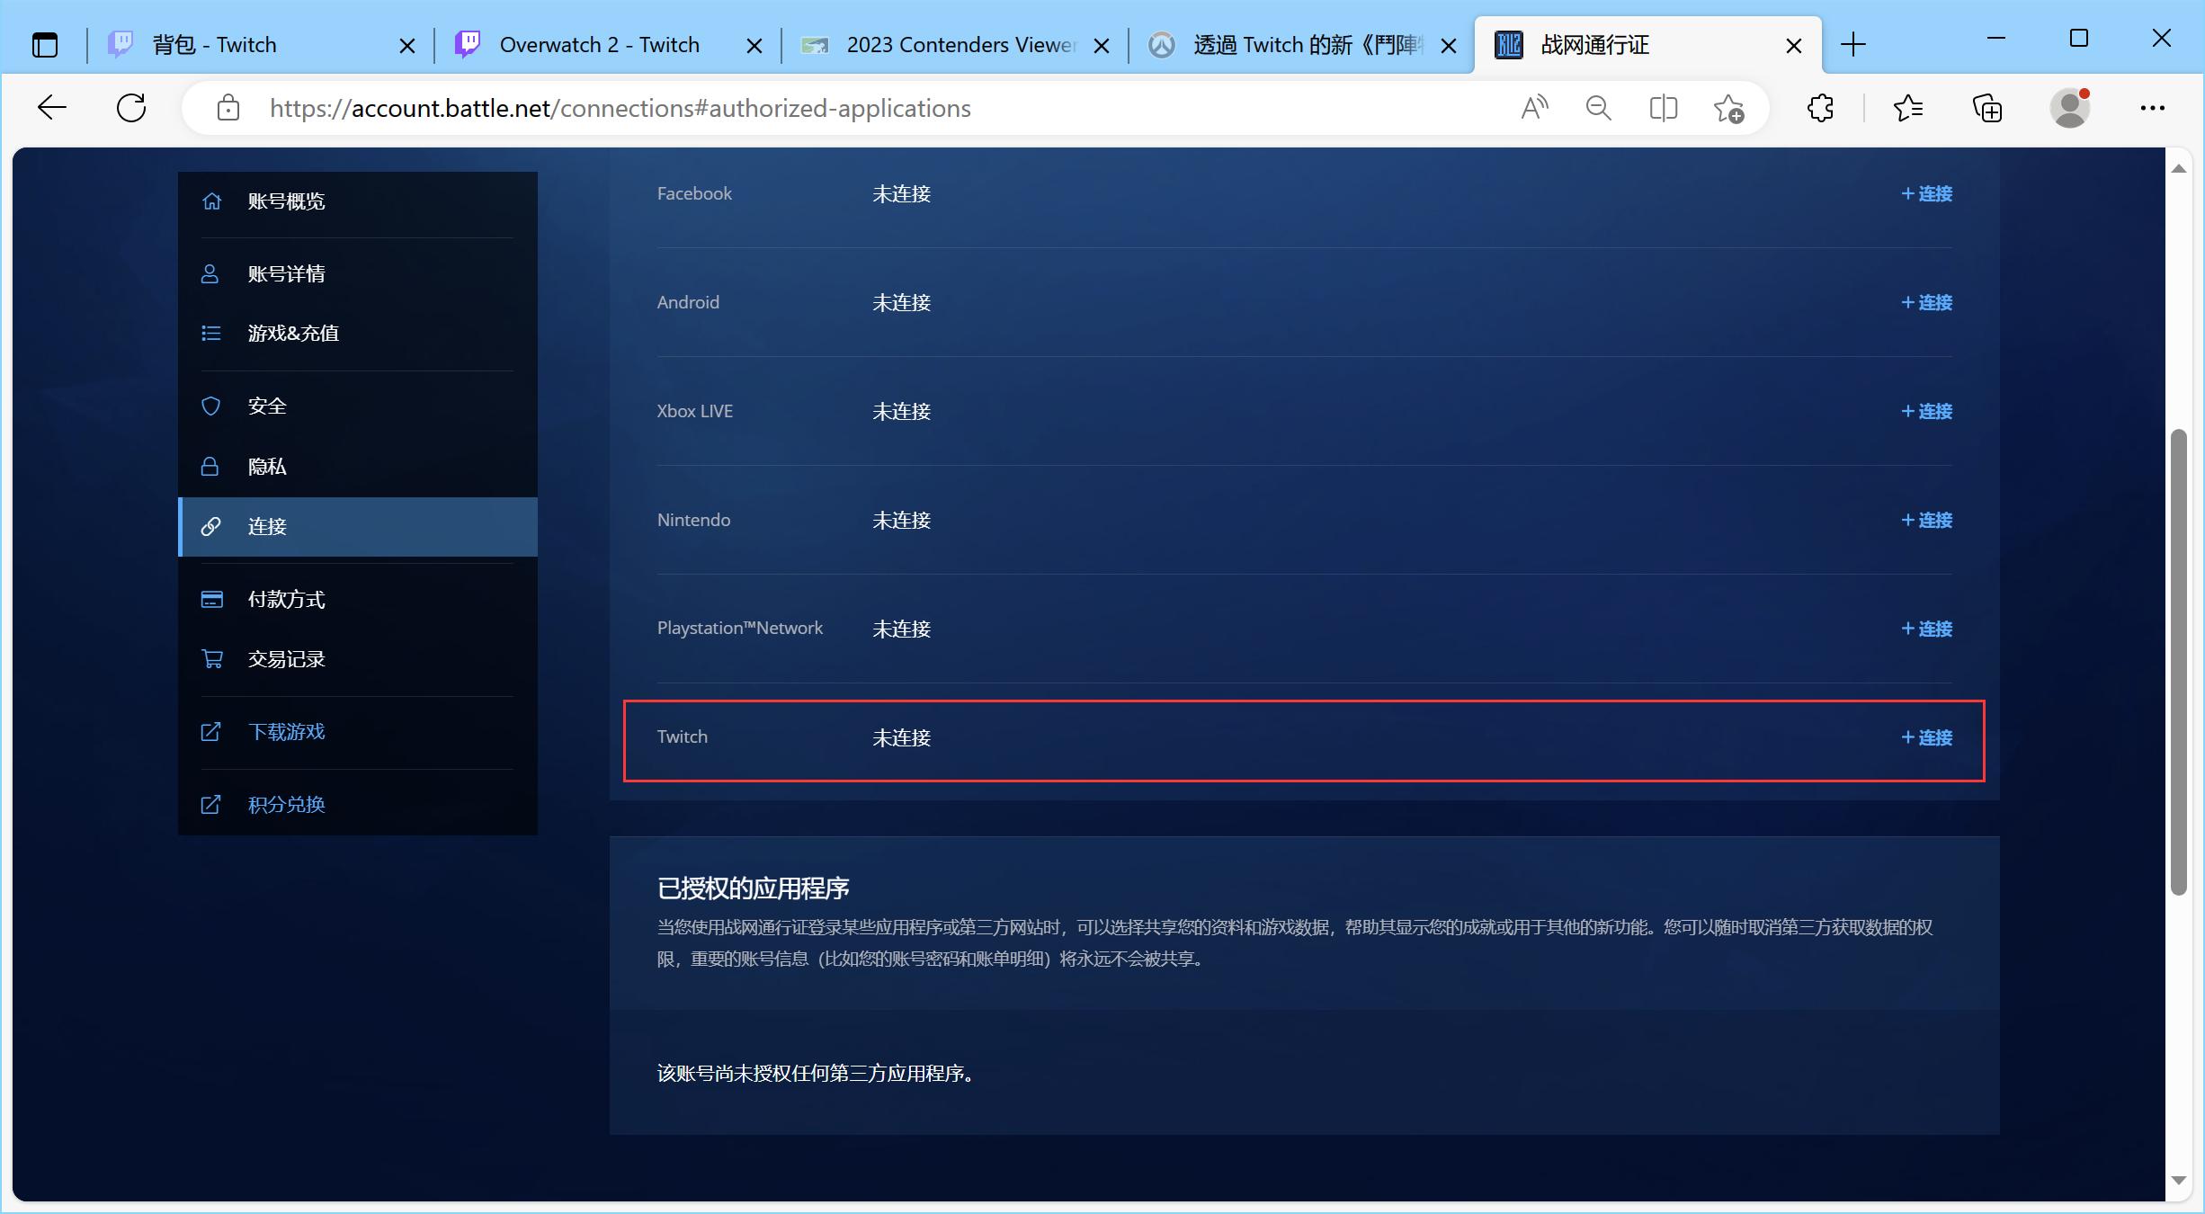Open 付款方式 via the payment card icon
This screenshot has width=2205, height=1214.
[211, 598]
